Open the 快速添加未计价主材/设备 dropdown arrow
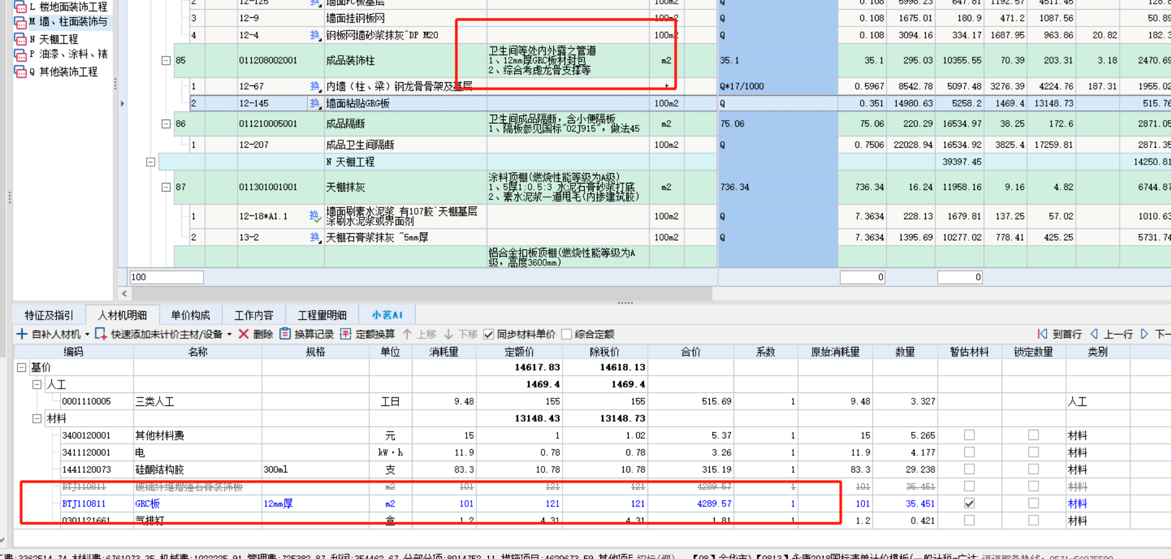The width and height of the screenshot is (1171, 559). click(x=230, y=334)
